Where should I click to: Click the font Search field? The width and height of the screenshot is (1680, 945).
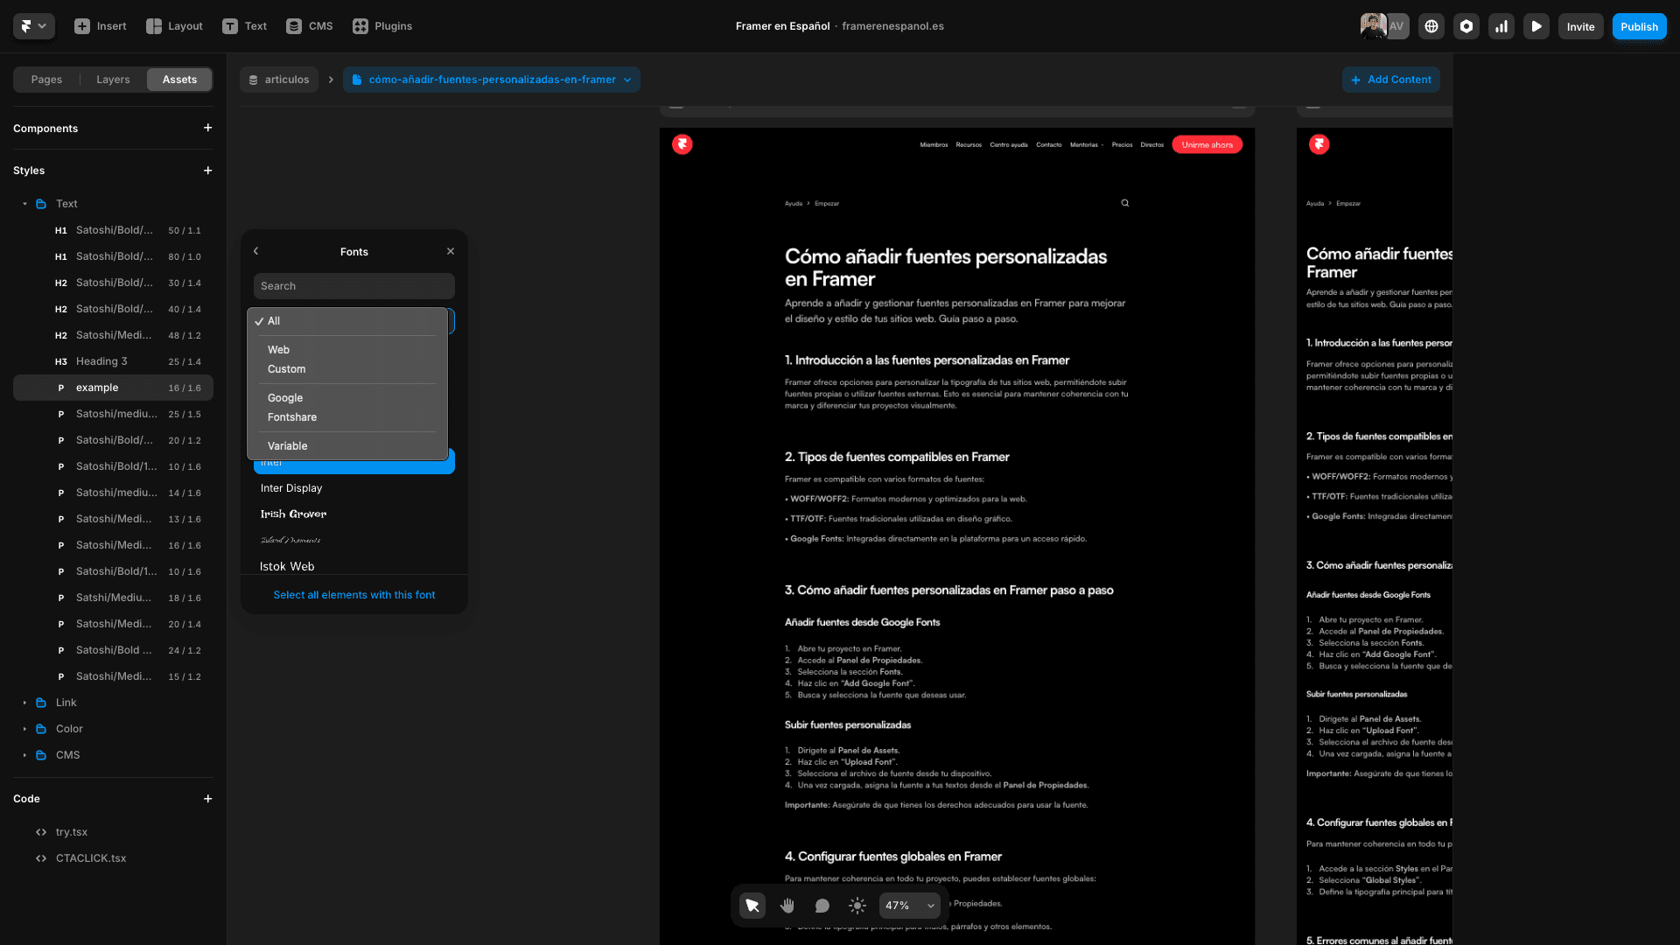[x=354, y=286]
